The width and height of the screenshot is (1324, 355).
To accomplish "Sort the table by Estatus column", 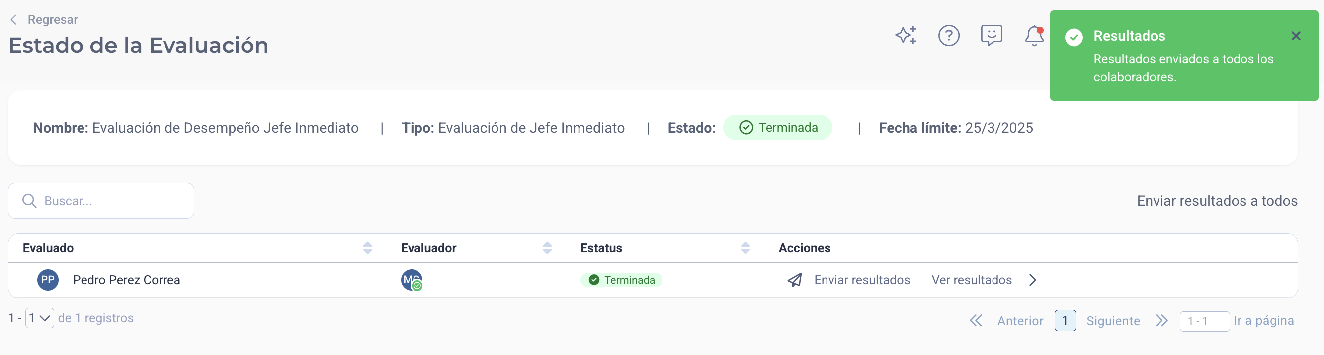I will [745, 248].
